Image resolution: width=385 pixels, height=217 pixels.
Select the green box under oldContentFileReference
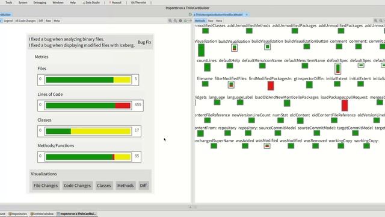[334, 121]
